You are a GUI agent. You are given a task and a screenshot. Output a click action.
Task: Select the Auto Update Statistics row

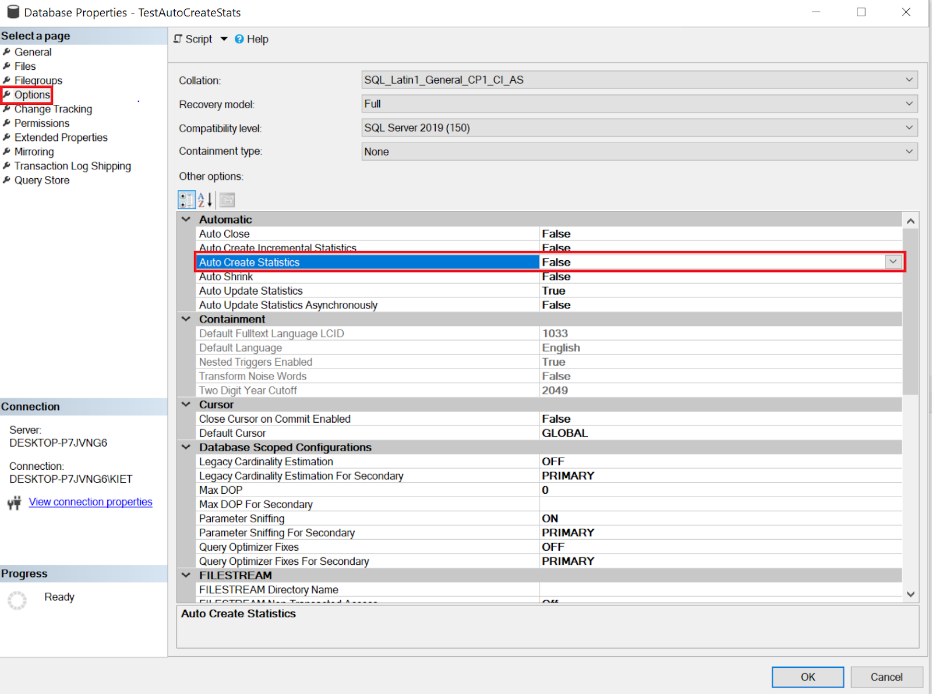[x=549, y=291]
